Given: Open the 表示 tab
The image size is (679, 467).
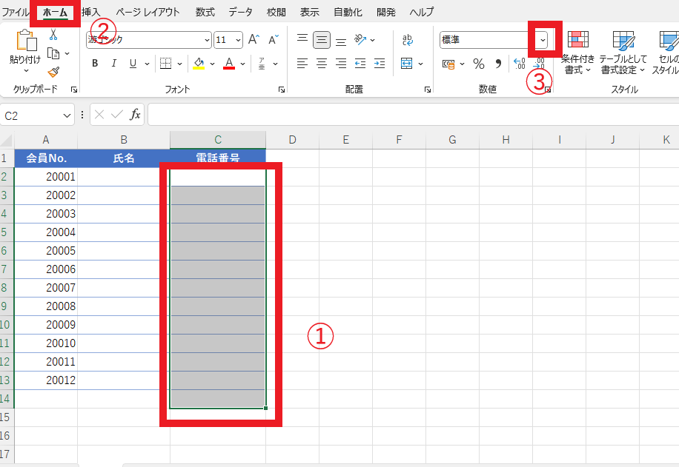Looking at the screenshot, I should pyautogui.click(x=310, y=12).
